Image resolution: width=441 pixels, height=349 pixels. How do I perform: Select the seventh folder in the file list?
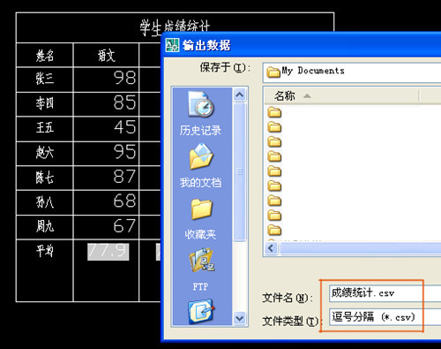coord(274,201)
